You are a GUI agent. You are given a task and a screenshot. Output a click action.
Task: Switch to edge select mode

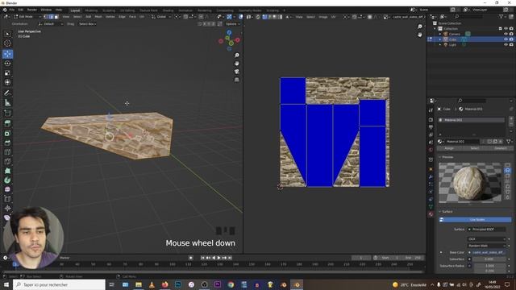click(x=52, y=17)
